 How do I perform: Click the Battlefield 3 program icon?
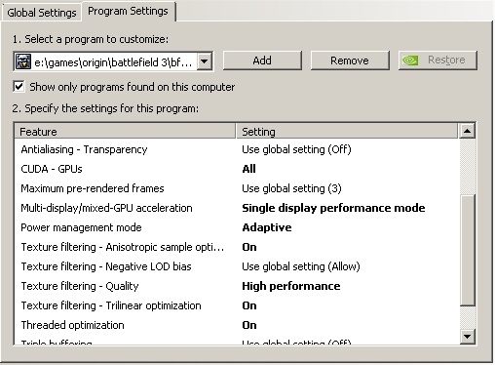23,61
